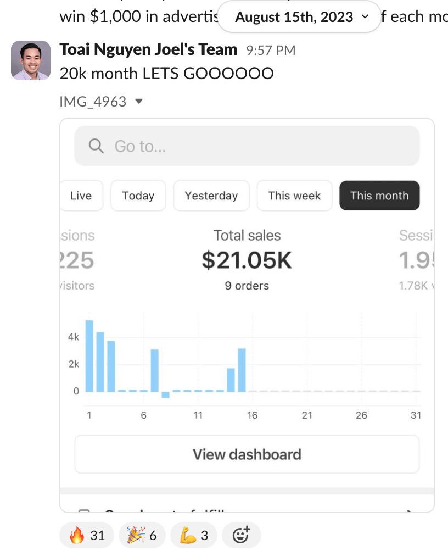
Task: Switch to the Yesterday tab
Action: (211, 196)
